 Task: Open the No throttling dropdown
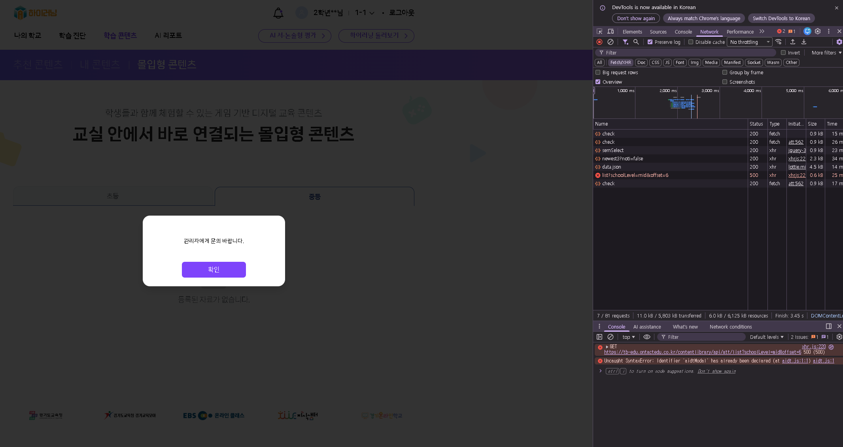point(750,42)
